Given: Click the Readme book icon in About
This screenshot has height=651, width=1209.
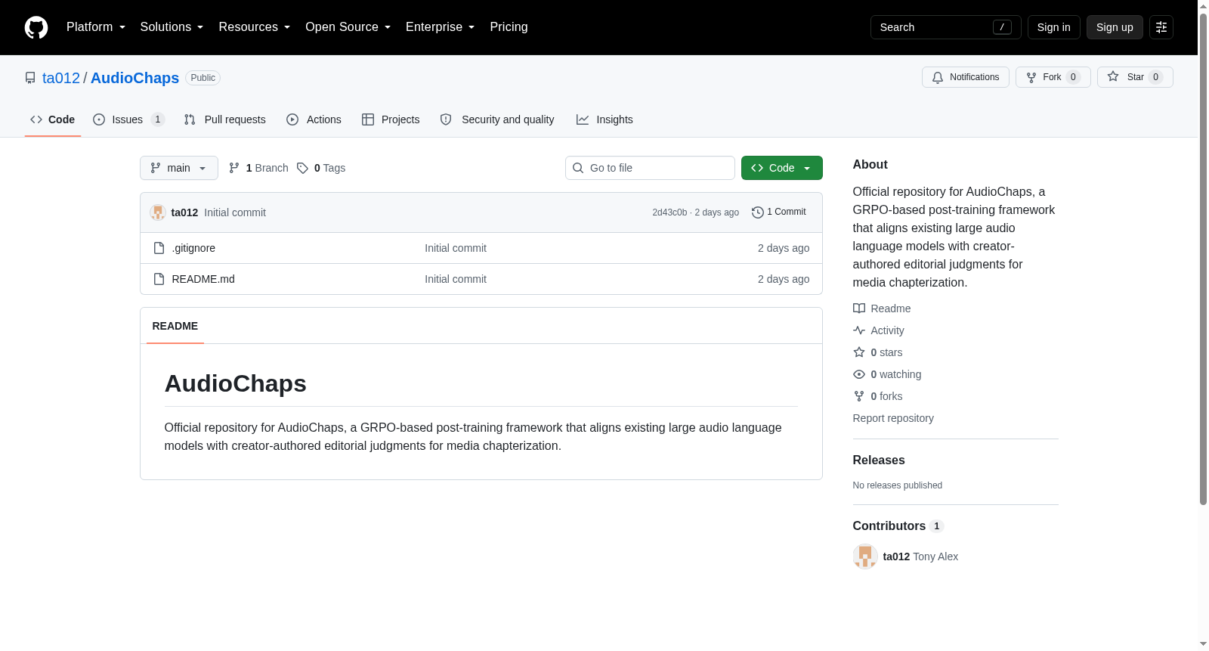Looking at the screenshot, I should coord(859,308).
